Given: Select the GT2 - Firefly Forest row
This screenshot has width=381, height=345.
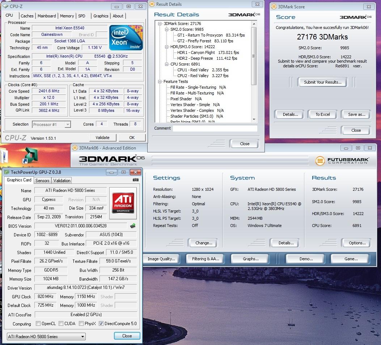Looking at the screenshot, I should click(x=205, y=41).
